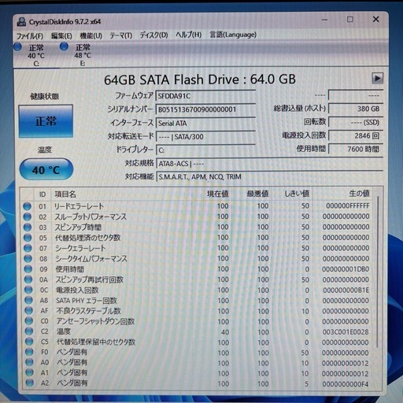The image size is (403, 403).
Task: Open the ディスク(D) menu
Action: (x=153, y=35)
